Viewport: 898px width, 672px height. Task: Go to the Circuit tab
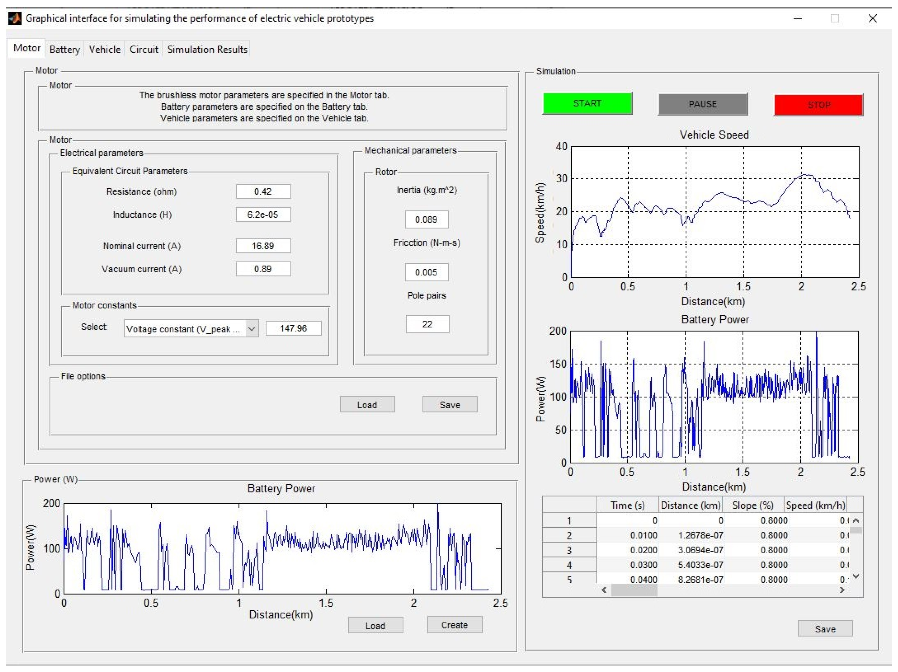144,50
